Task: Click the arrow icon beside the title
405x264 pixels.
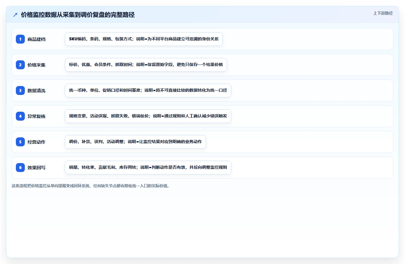Action: click(x=15, y=15)
